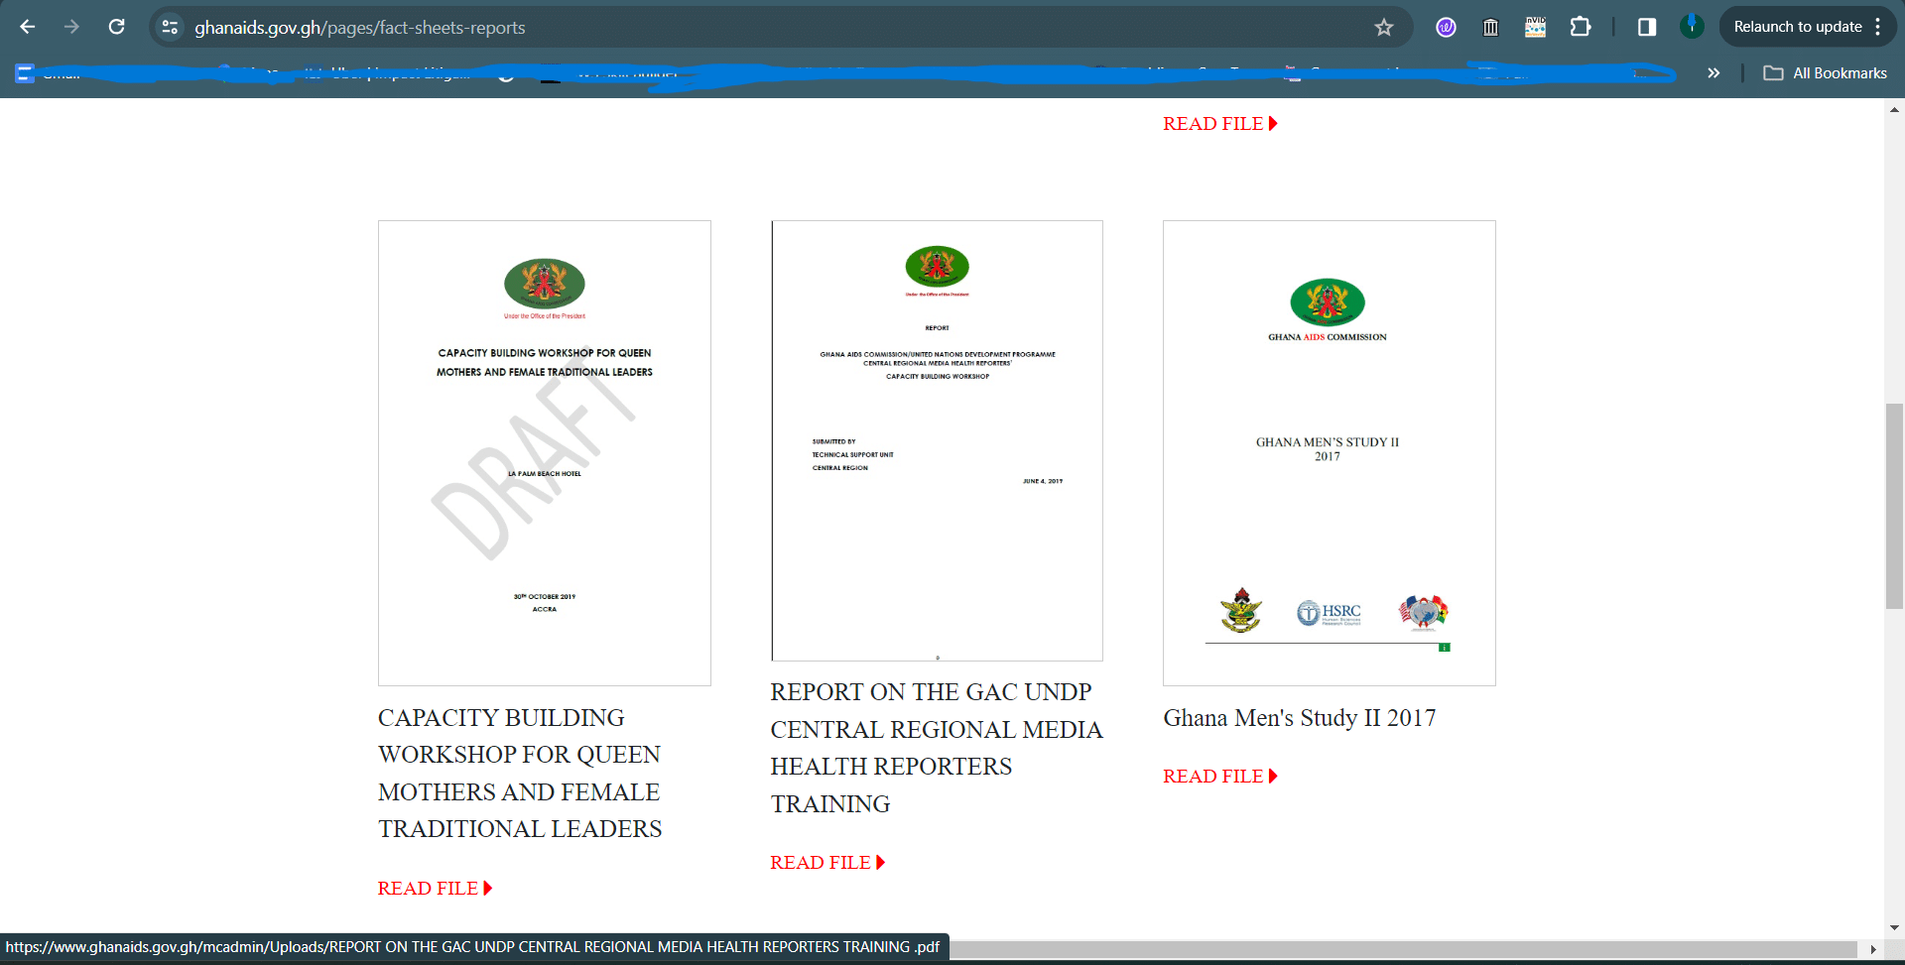
Task: Open the Chrome profile avatar
Action: [x=1692, y=27]
